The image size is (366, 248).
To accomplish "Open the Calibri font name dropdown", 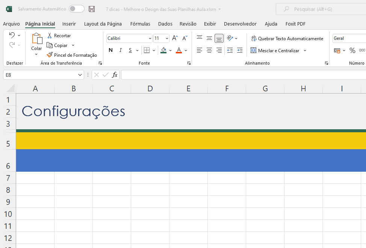I will (x=150, y=38).
